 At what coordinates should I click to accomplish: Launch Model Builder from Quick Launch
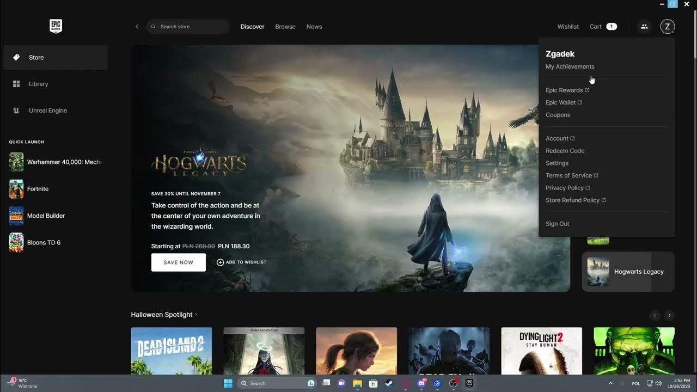46,216
